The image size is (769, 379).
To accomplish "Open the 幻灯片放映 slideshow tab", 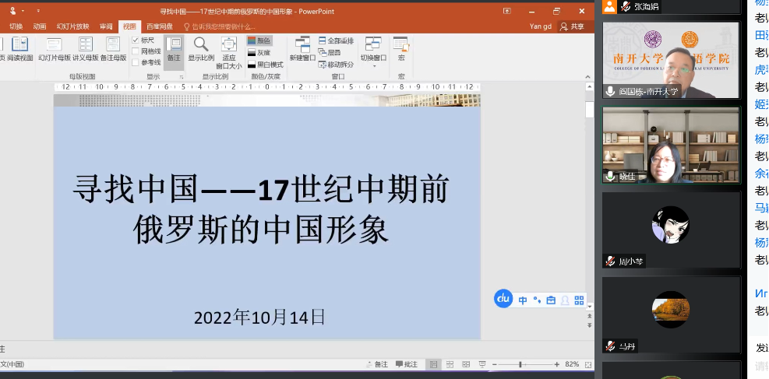I will point(72,26).
